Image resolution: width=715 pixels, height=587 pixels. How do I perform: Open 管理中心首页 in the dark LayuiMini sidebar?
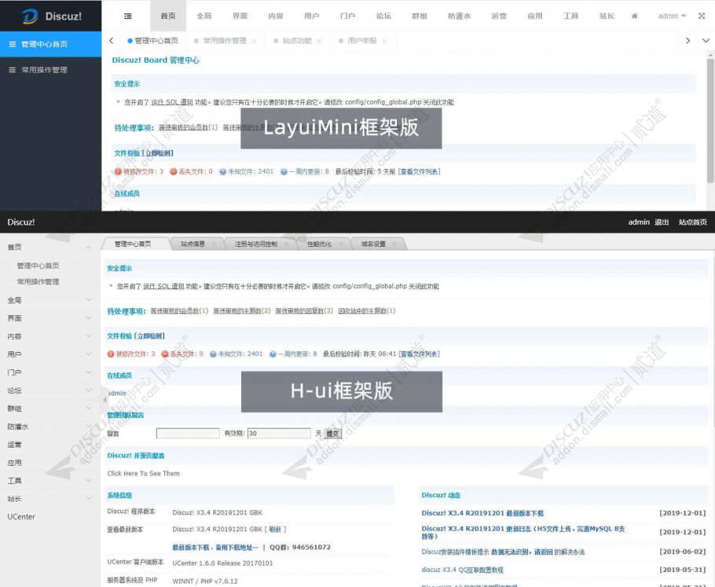click(x=50, y=44)
